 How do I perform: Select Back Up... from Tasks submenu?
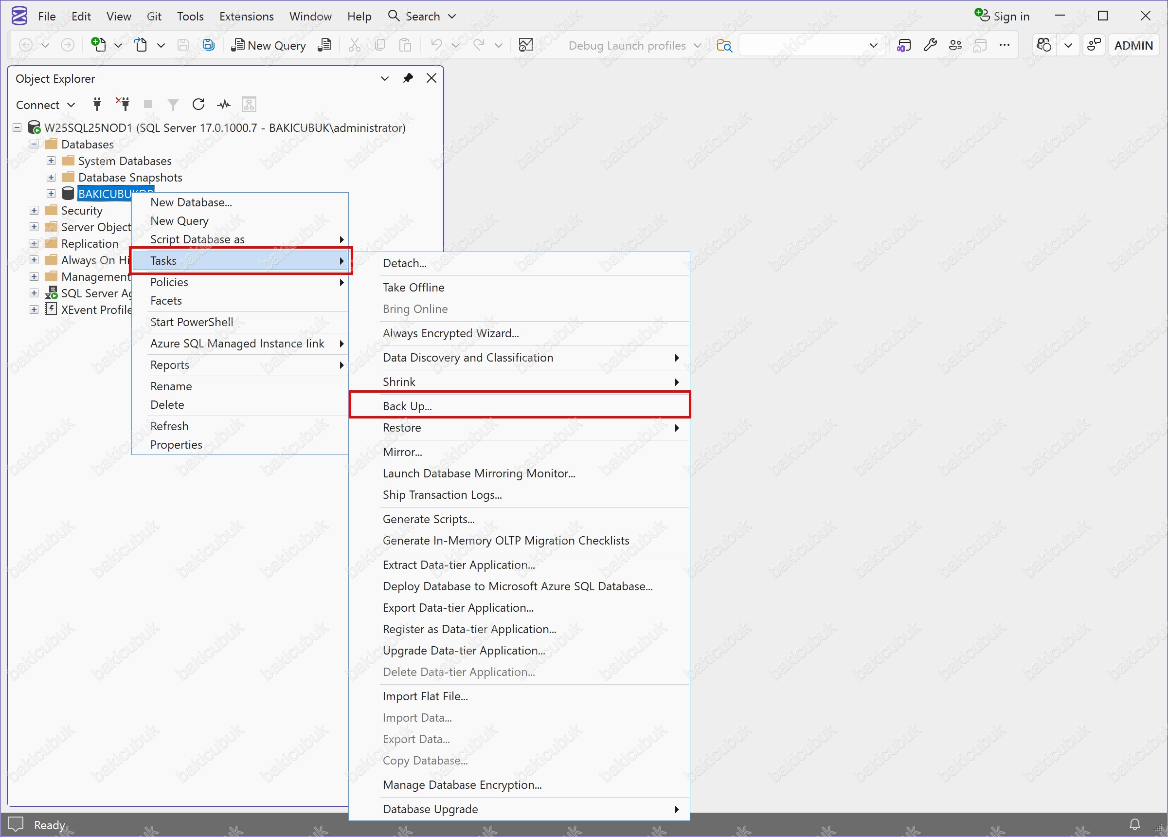(407, 406)
